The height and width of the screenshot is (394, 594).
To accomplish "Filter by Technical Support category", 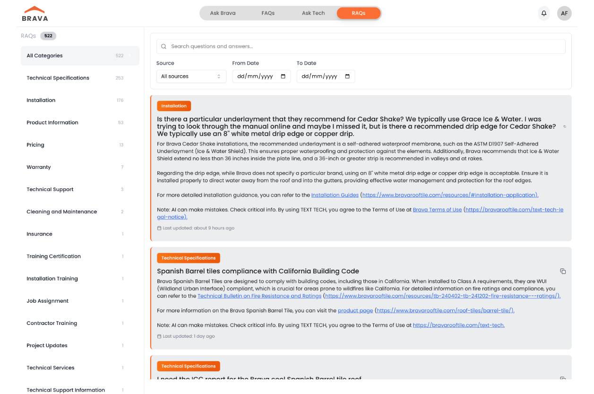I will tap(80, 189).
